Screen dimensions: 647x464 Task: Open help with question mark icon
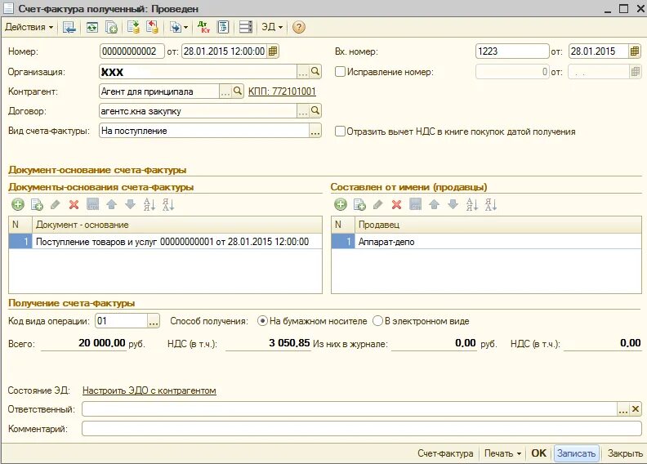[299, 27]
